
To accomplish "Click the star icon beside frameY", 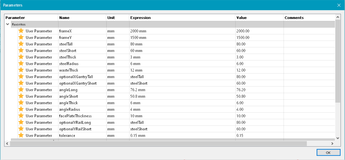I will pyautogui.click(x=21, y=37).
